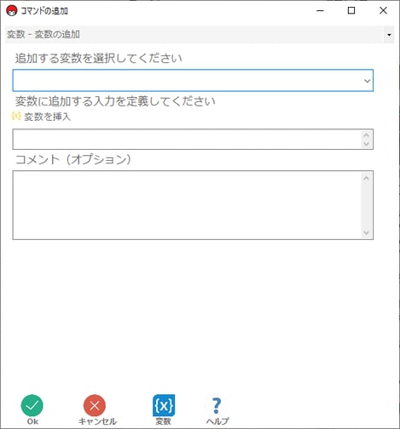Screen dimensions: 400x429
Task: Close the コマンドの追加 dialog
Action: click(x=383, y=11)
